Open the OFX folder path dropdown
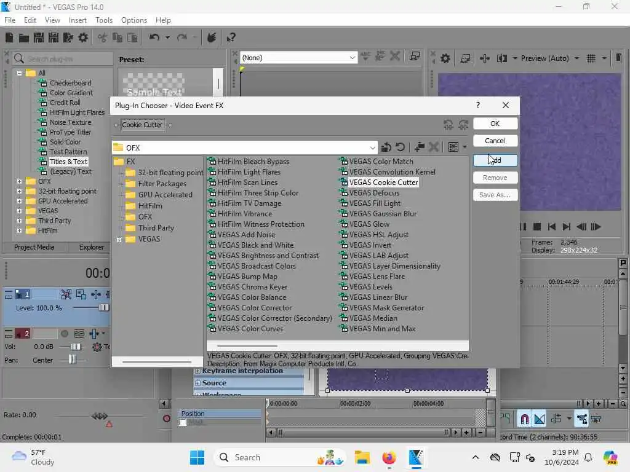 tap(372, 147)
